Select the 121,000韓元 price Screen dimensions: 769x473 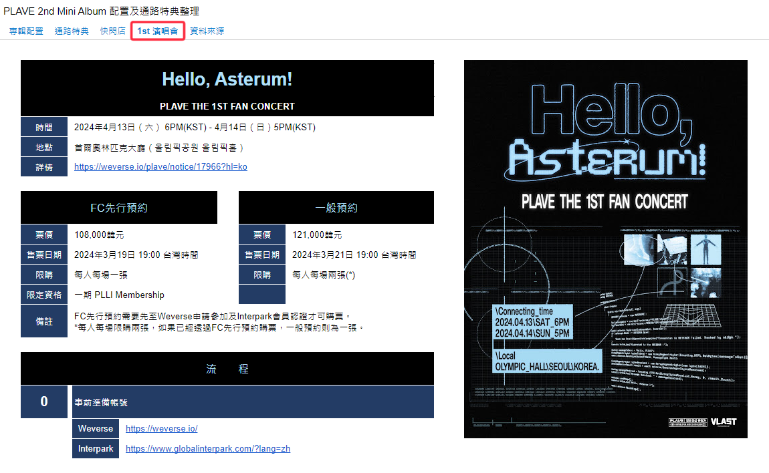point(318,234)
